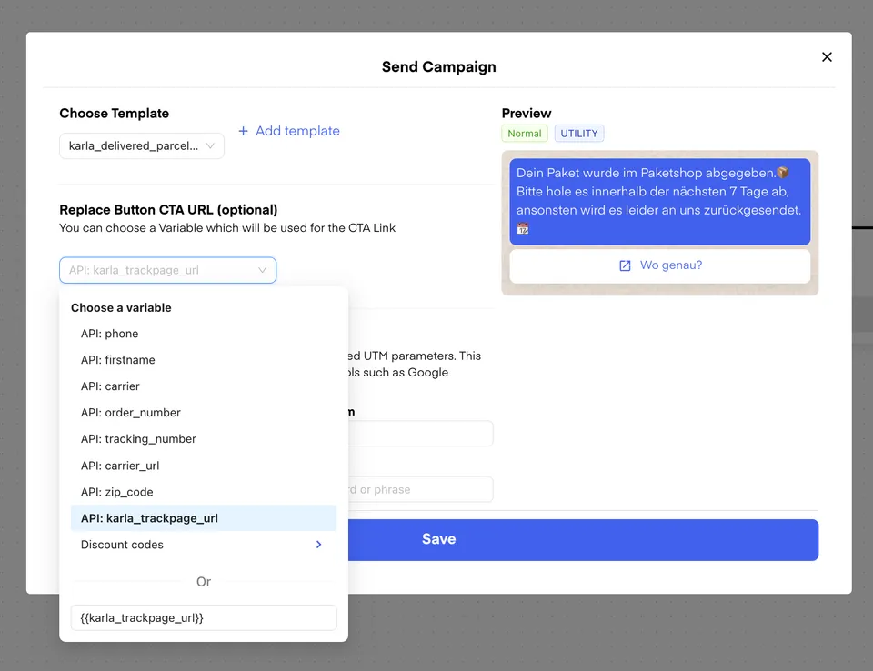Viewport: 873px width, 671px height.
Task: Click the Wo genau? preview button
Action: [x=659, y=265]
